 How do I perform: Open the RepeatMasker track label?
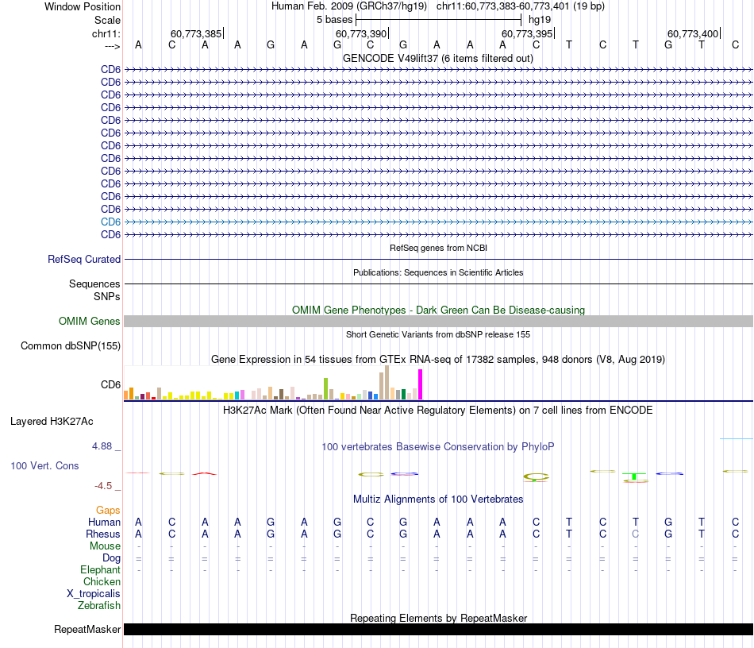[87, 629]
